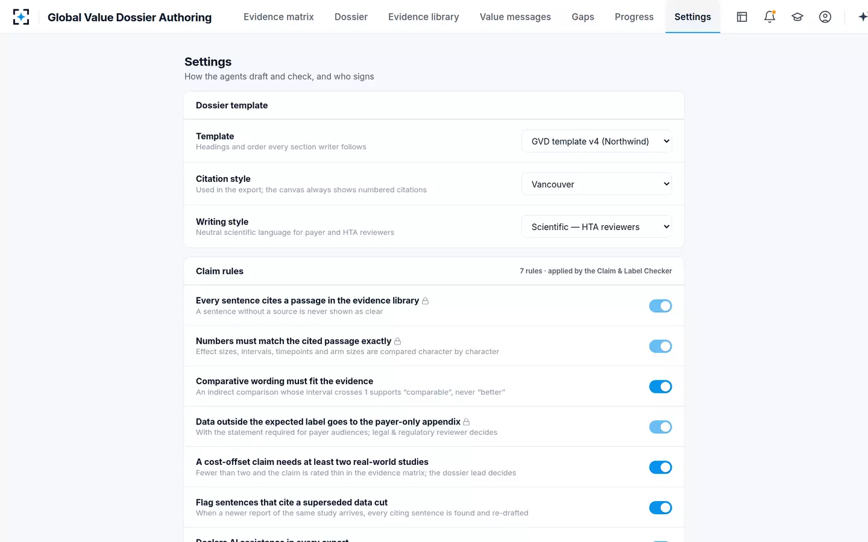
Task: Click 'When a newer report of the same study arrives'
Action: pyautogui.click(x=362, y=513)
